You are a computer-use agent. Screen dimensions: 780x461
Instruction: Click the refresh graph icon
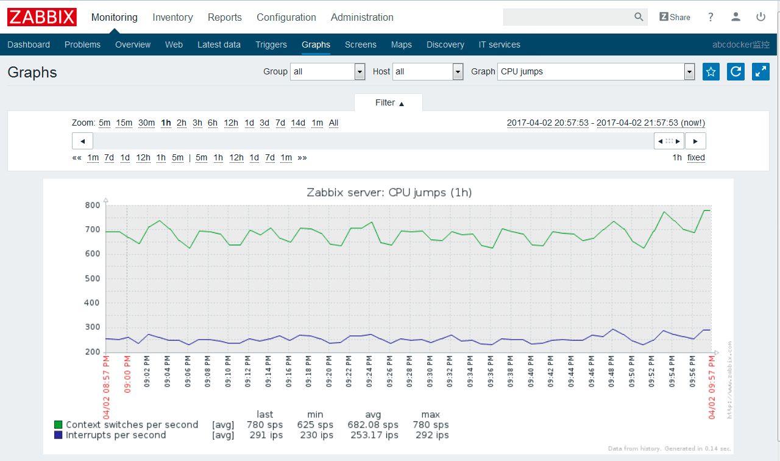coord(736,72)
